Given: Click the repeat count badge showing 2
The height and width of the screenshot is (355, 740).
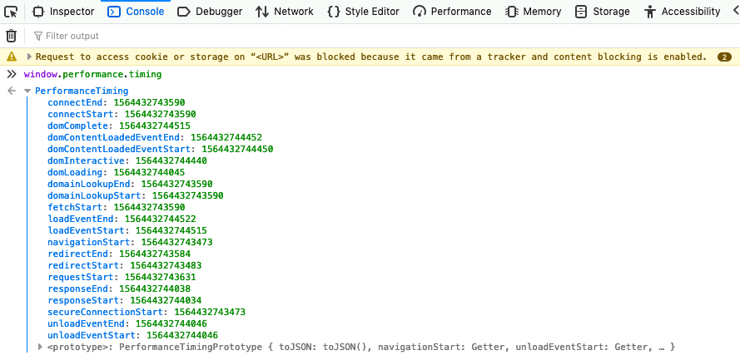Looking at the screenshot, I should coord(723,57).
